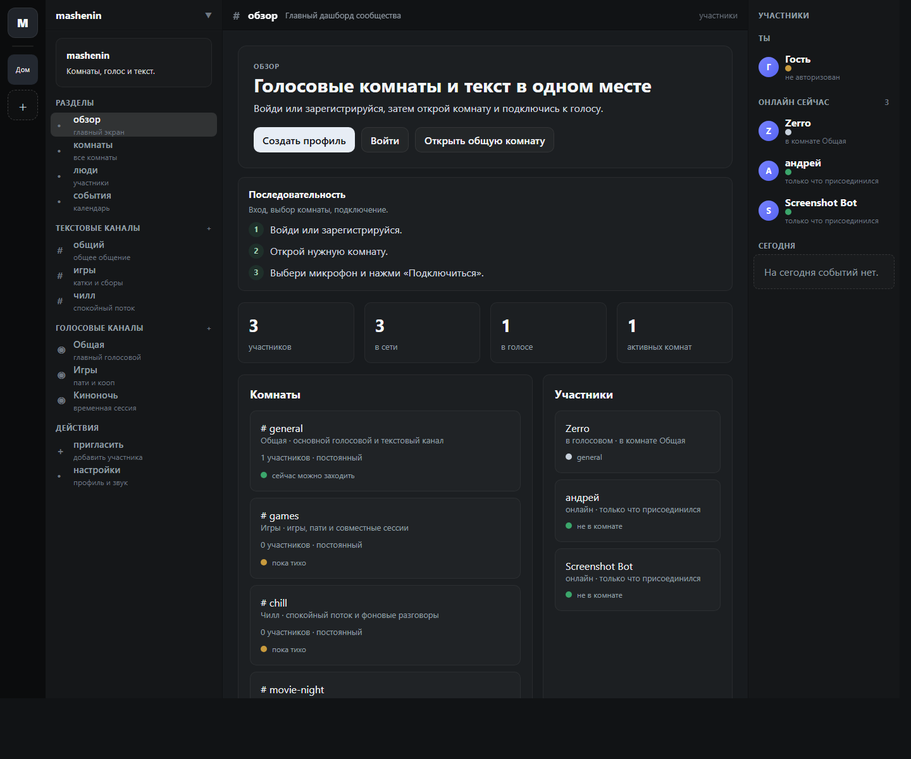Join the Киноночь voice channel
This screenshot has width=911, height=759.
133,401
